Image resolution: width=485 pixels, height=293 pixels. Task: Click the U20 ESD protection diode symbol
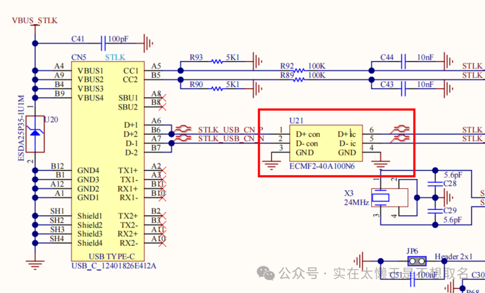point(35,133)
